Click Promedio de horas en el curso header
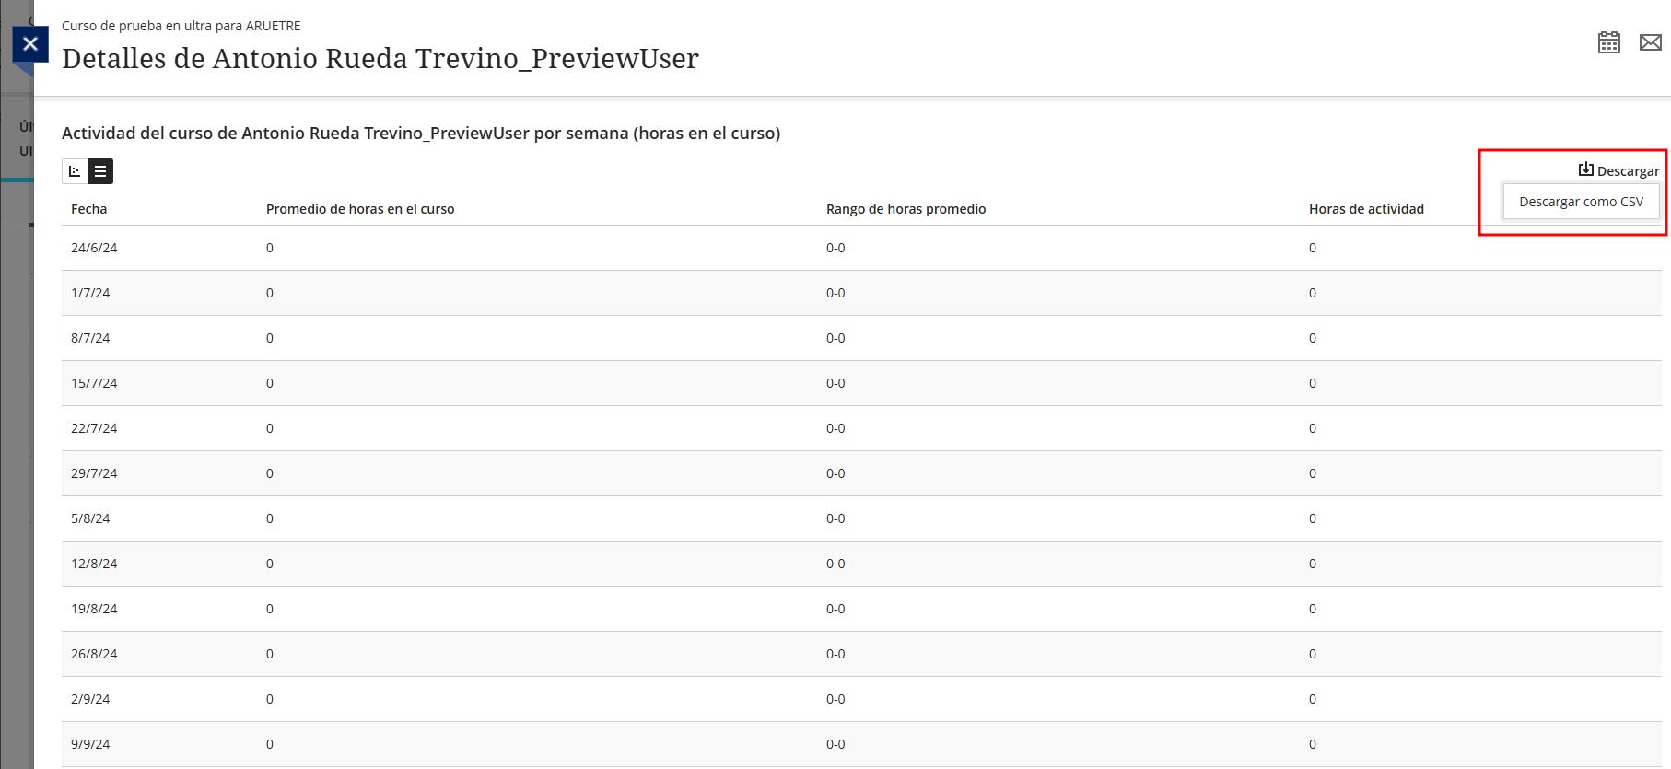The height and width of the screenshot is (769, 1671). click(360, 209)
